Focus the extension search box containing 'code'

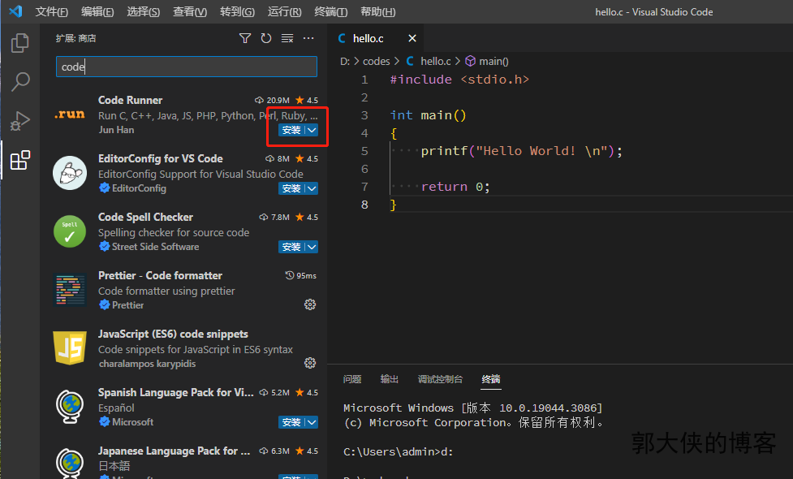pos(187,67)
